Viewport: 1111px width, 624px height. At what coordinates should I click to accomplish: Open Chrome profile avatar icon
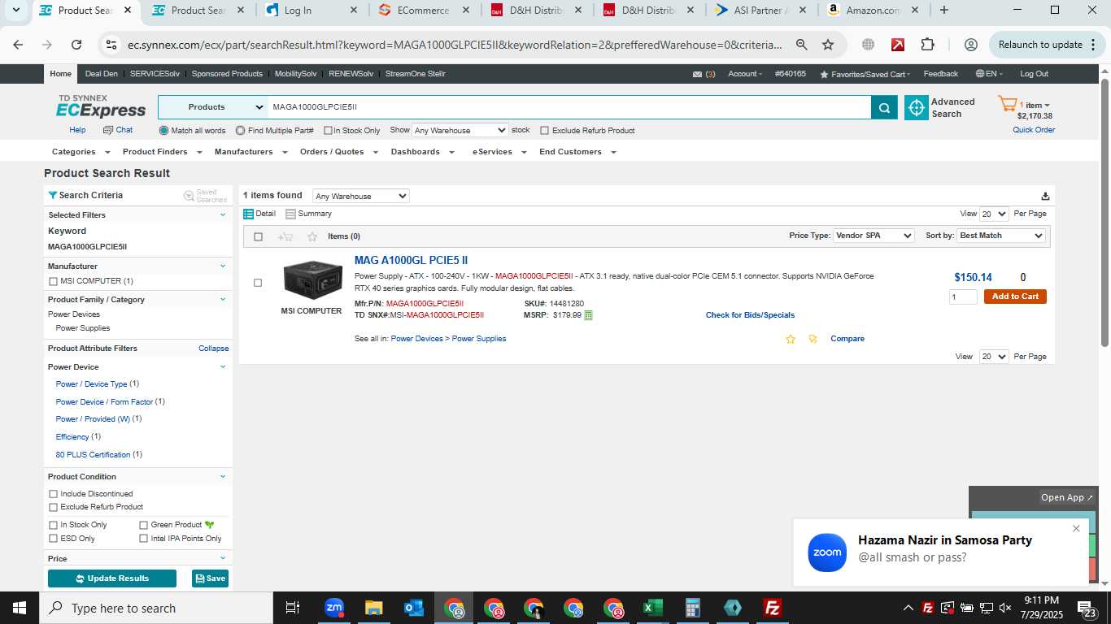(970, 45)
